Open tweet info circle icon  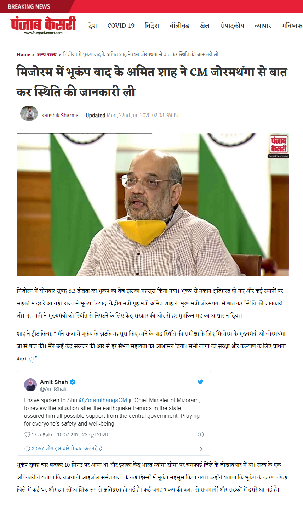200,434
